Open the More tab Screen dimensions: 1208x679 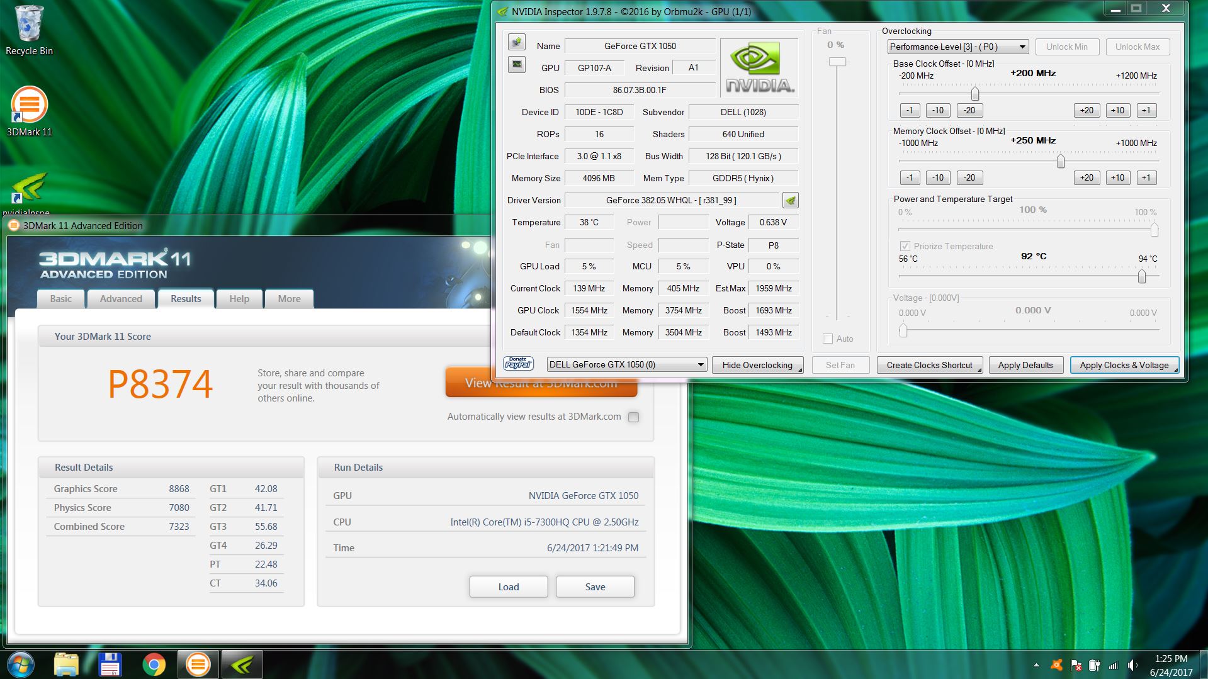point(290,298)
